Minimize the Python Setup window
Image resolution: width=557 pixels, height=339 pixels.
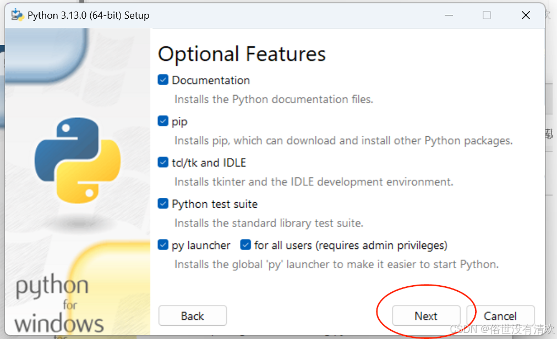[x=449, y=15]
